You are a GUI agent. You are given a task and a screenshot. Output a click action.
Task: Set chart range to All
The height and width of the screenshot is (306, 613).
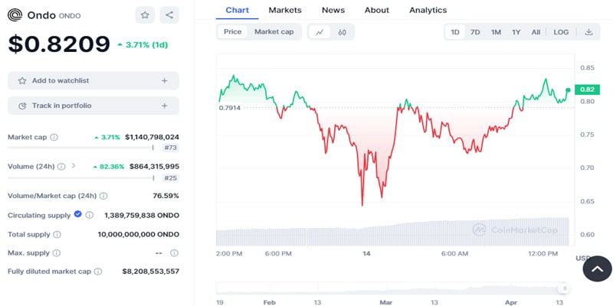[536, 32]
